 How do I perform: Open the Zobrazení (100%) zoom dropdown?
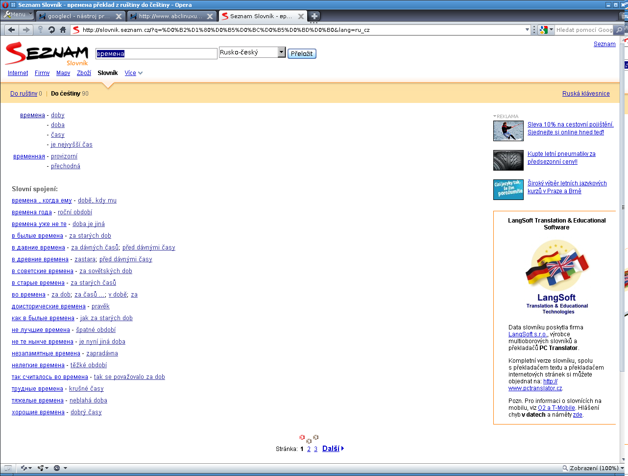[594, 468]
